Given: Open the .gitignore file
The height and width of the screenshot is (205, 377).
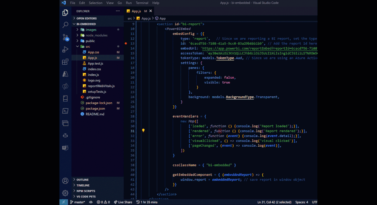Looking at the screenshot, I should pos(98,97).
